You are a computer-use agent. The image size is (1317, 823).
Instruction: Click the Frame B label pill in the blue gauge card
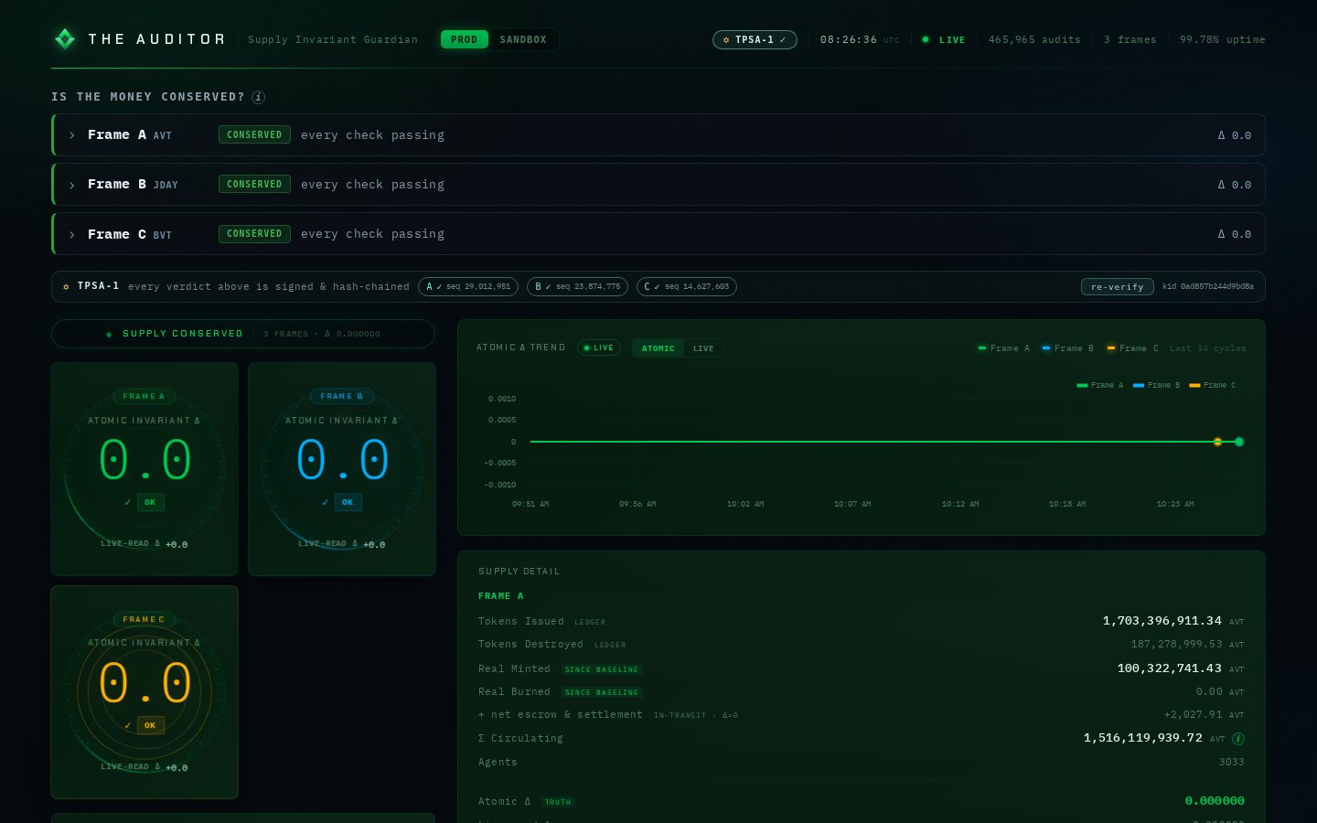(x=342, y=396)
